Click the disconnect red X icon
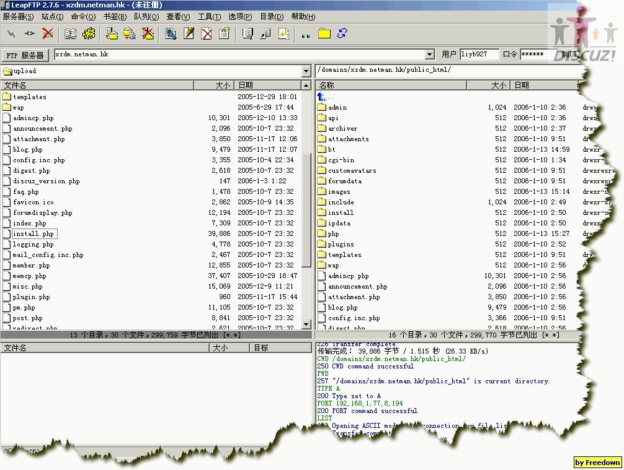624x470 pixels. [48, 34]
